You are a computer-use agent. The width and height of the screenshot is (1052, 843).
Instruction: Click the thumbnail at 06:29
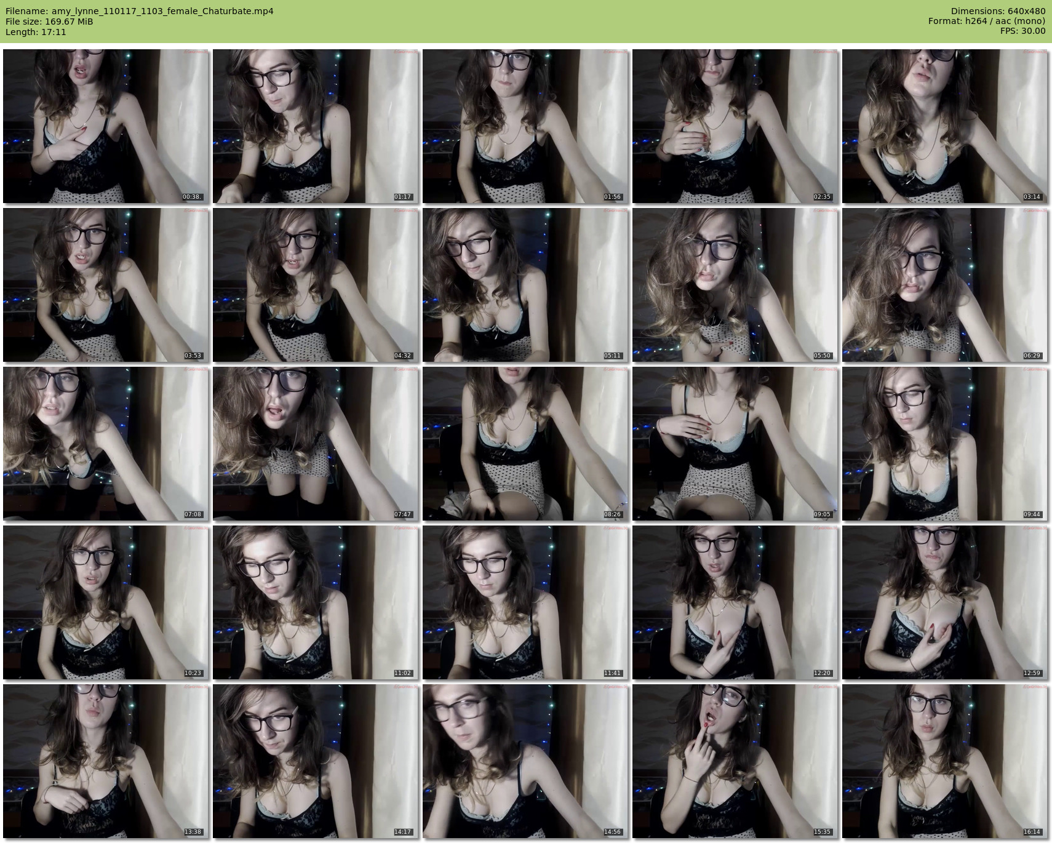[x=945, y=285]
